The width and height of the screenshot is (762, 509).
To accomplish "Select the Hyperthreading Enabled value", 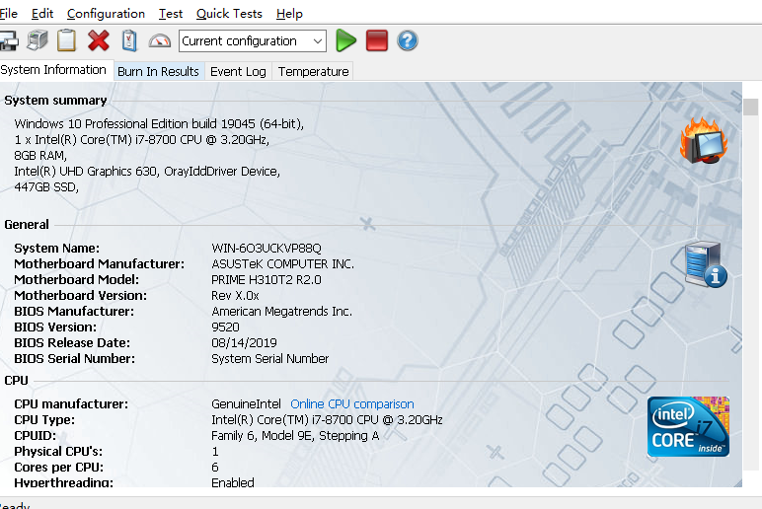I will [x=233, y=482].
